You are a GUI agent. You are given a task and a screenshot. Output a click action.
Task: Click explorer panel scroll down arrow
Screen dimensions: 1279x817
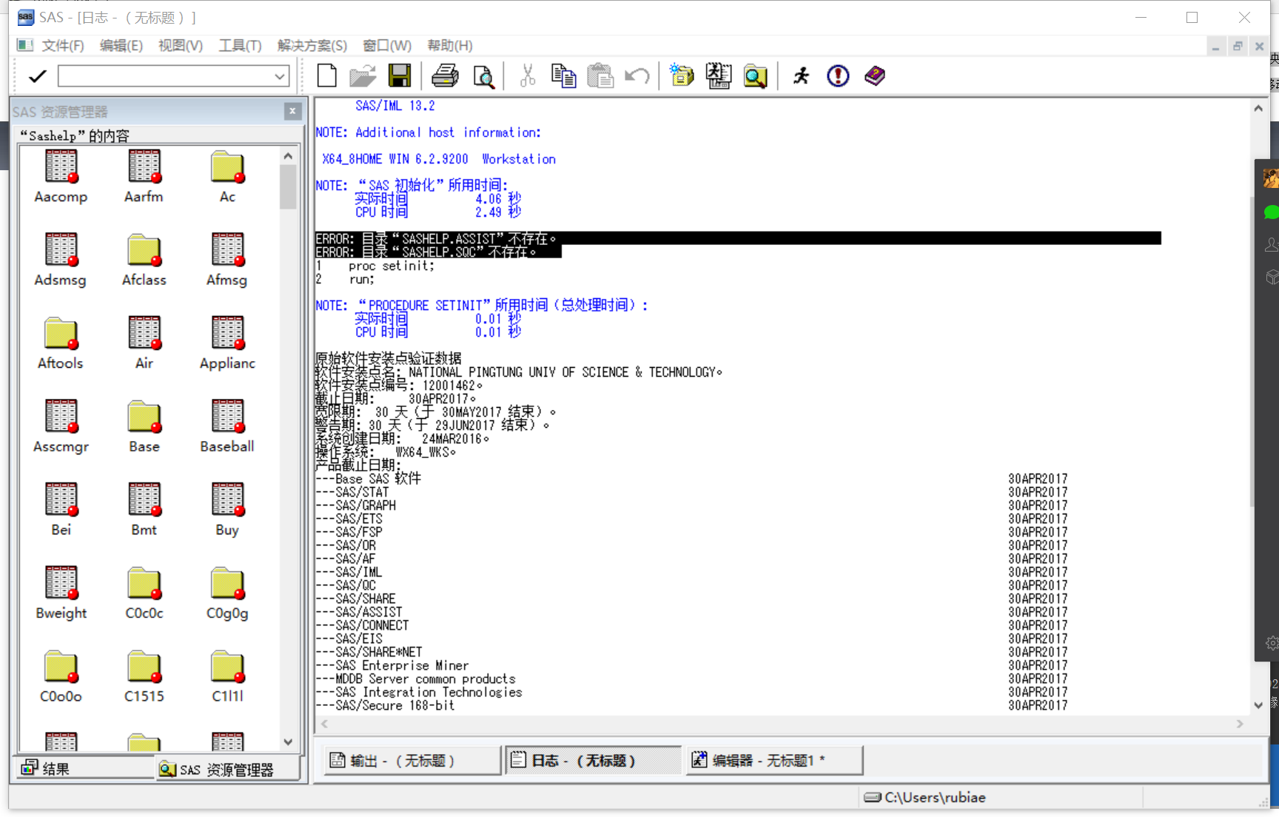(288, 742)
